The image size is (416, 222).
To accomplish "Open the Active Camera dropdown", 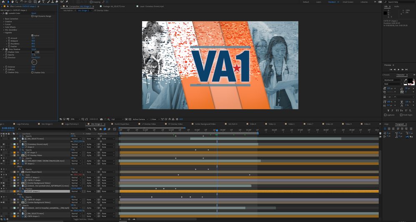I will 140,119.
